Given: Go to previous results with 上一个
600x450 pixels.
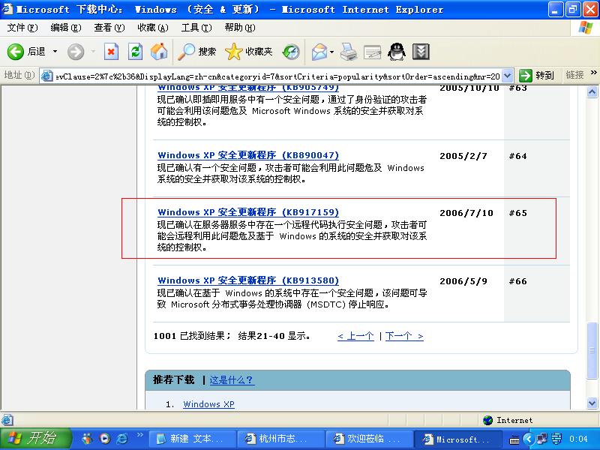Looking at the screenshot, I should click(355, 336).
